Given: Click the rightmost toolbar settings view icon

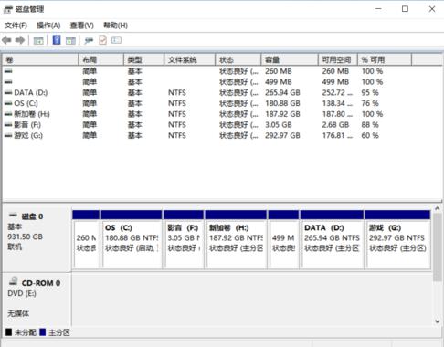Looking at the screenshot, I should click(116, 40).
